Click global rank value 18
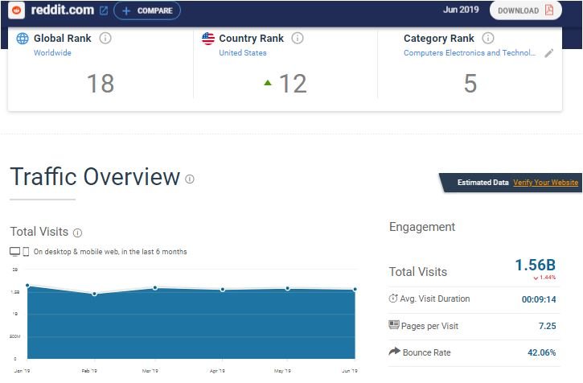Image resolution: width=583 pixels, height=383 pixels. [101, 84]
